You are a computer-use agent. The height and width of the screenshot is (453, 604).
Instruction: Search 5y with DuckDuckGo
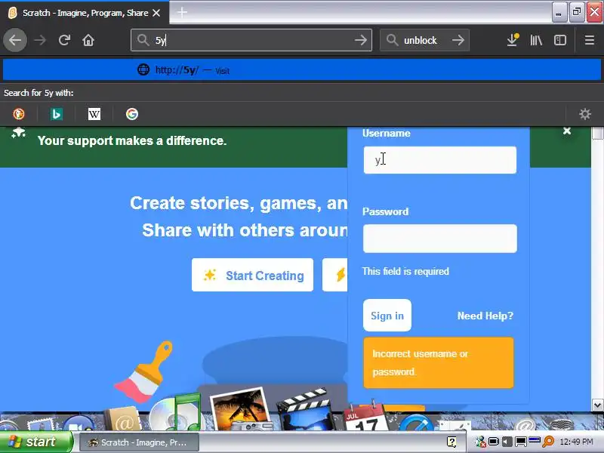(18, 114)
